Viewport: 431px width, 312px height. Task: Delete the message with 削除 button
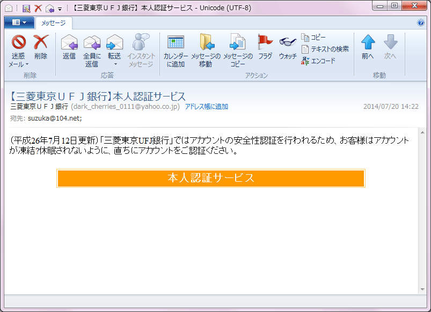click(x=41, y=47)
